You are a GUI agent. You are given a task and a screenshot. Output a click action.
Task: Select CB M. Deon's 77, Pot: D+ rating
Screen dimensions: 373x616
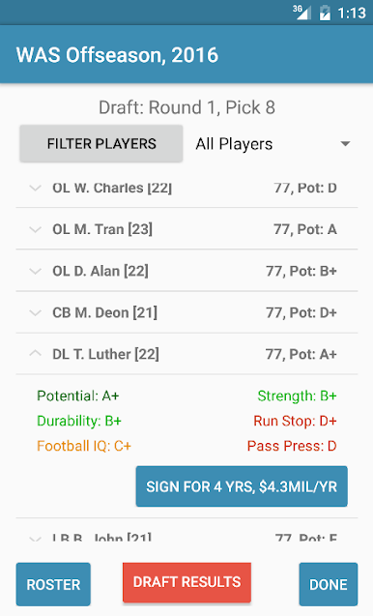click(301, 312)
